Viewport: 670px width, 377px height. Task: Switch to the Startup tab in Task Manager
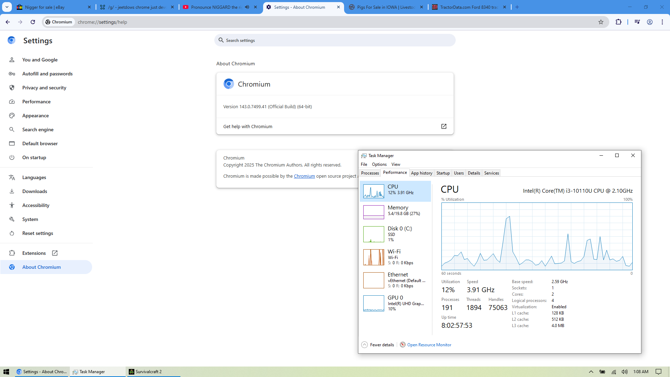[x=443, y=173]
